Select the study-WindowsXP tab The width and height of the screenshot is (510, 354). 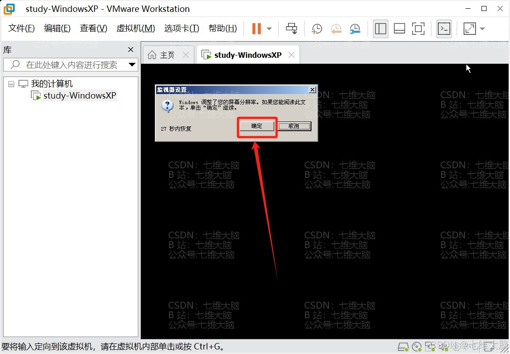[248, 55]
